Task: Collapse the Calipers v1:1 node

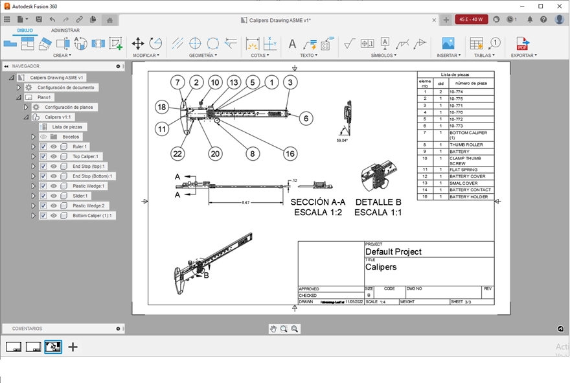Action: (26, 117)
